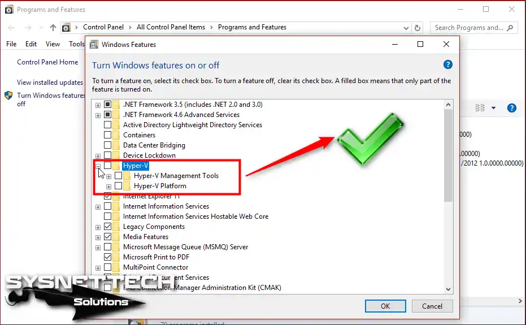Enable Active Directory Lightweight Directory Services
This screenshot has width=526, height=325.
[107, 125]
